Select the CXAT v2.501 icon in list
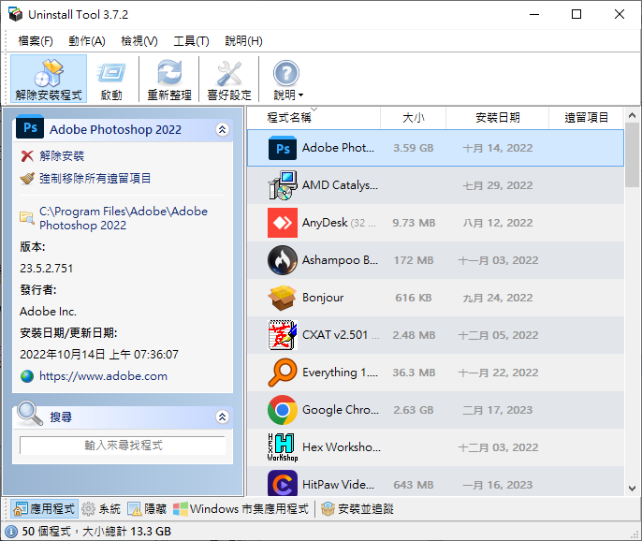 [x=283, y=335]
